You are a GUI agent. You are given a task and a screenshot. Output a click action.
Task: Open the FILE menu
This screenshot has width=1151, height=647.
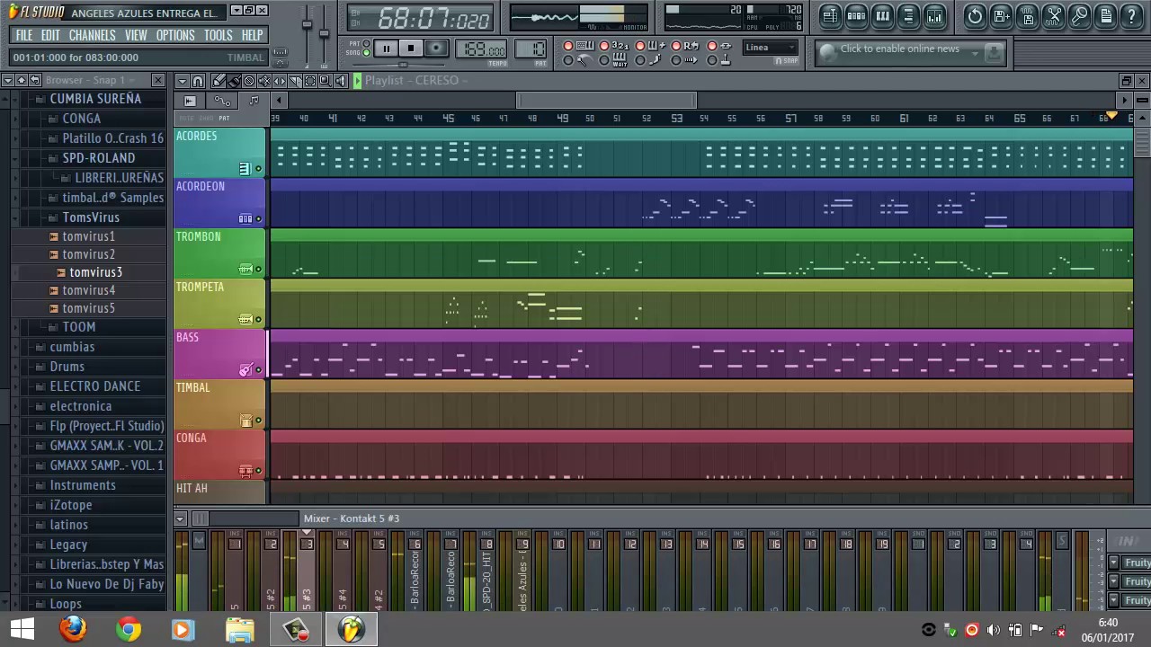click(x=23, y=35)
